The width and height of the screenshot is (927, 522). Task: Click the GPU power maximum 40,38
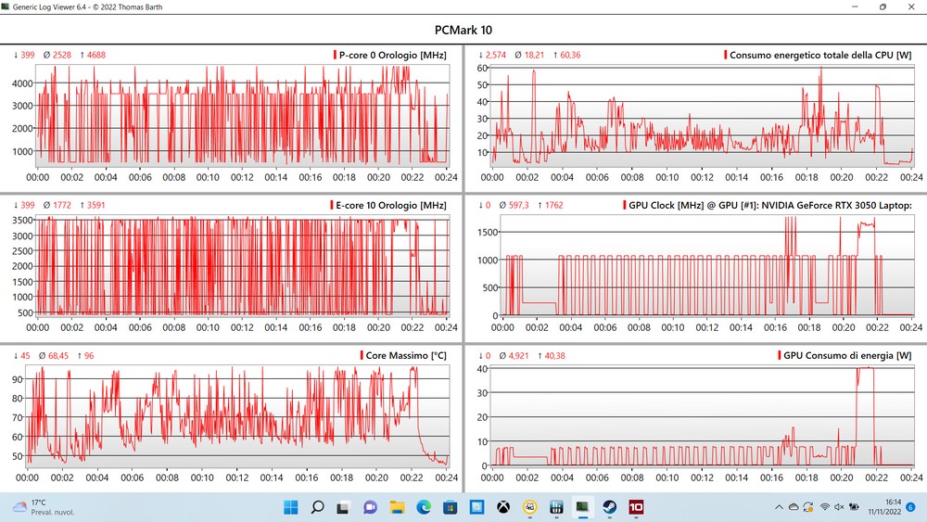pyautogui.click(x=554, y=356)
